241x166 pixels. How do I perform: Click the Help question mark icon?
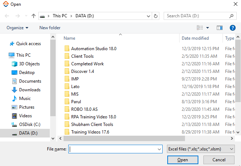tap(233, 28)
